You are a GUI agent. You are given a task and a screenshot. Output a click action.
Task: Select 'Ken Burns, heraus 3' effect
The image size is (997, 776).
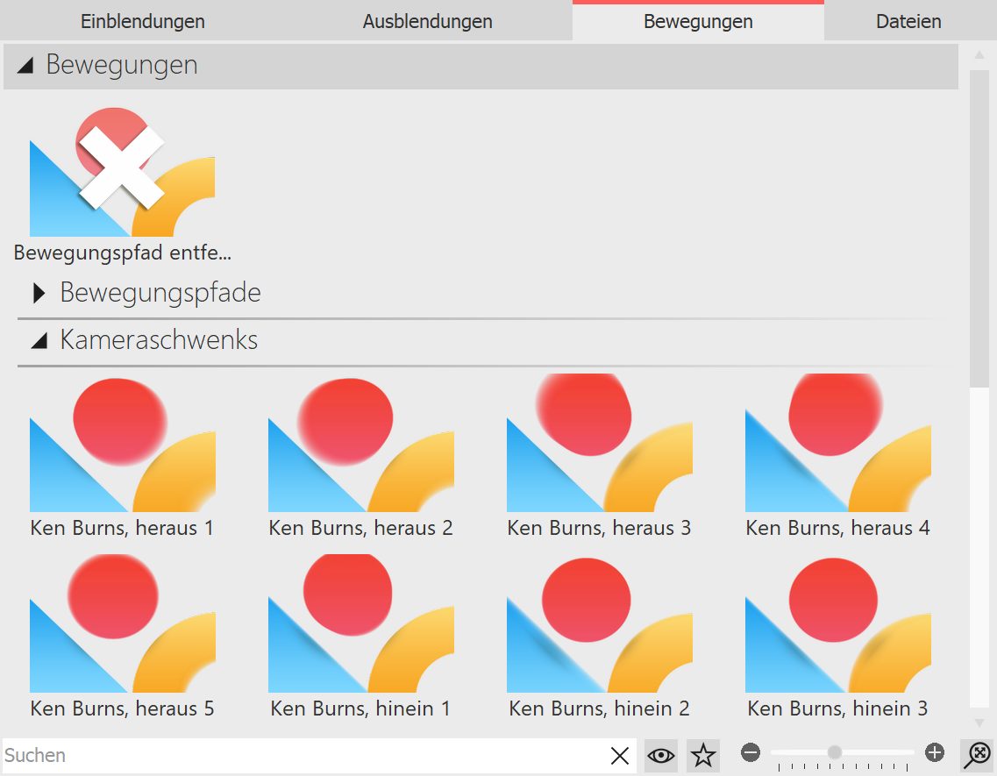point(599,447)
